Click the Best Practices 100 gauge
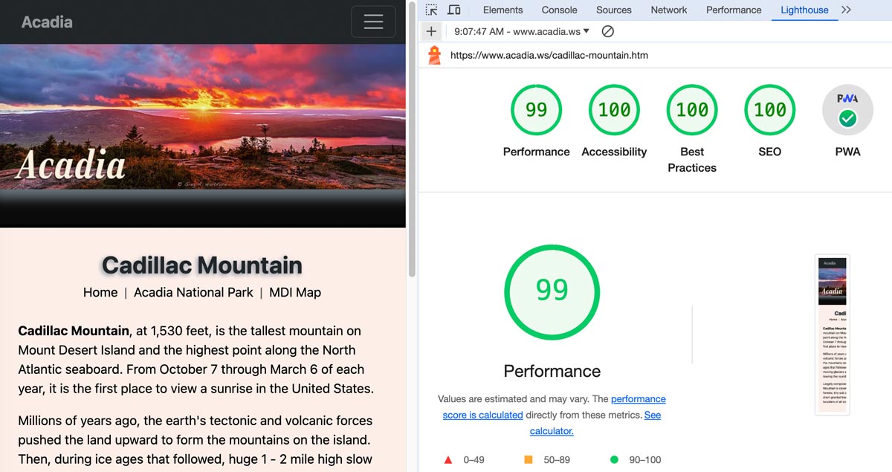Screen dimensions: 892x472 [692, 110]
